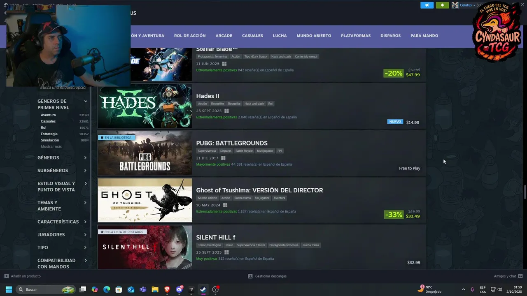This screenshot has height=296, width=527.
Task: Click the Hades II capsule image
Action: click(x=145, y=106)
